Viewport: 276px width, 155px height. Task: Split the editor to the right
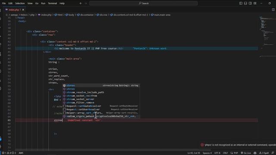coord(273,9)
